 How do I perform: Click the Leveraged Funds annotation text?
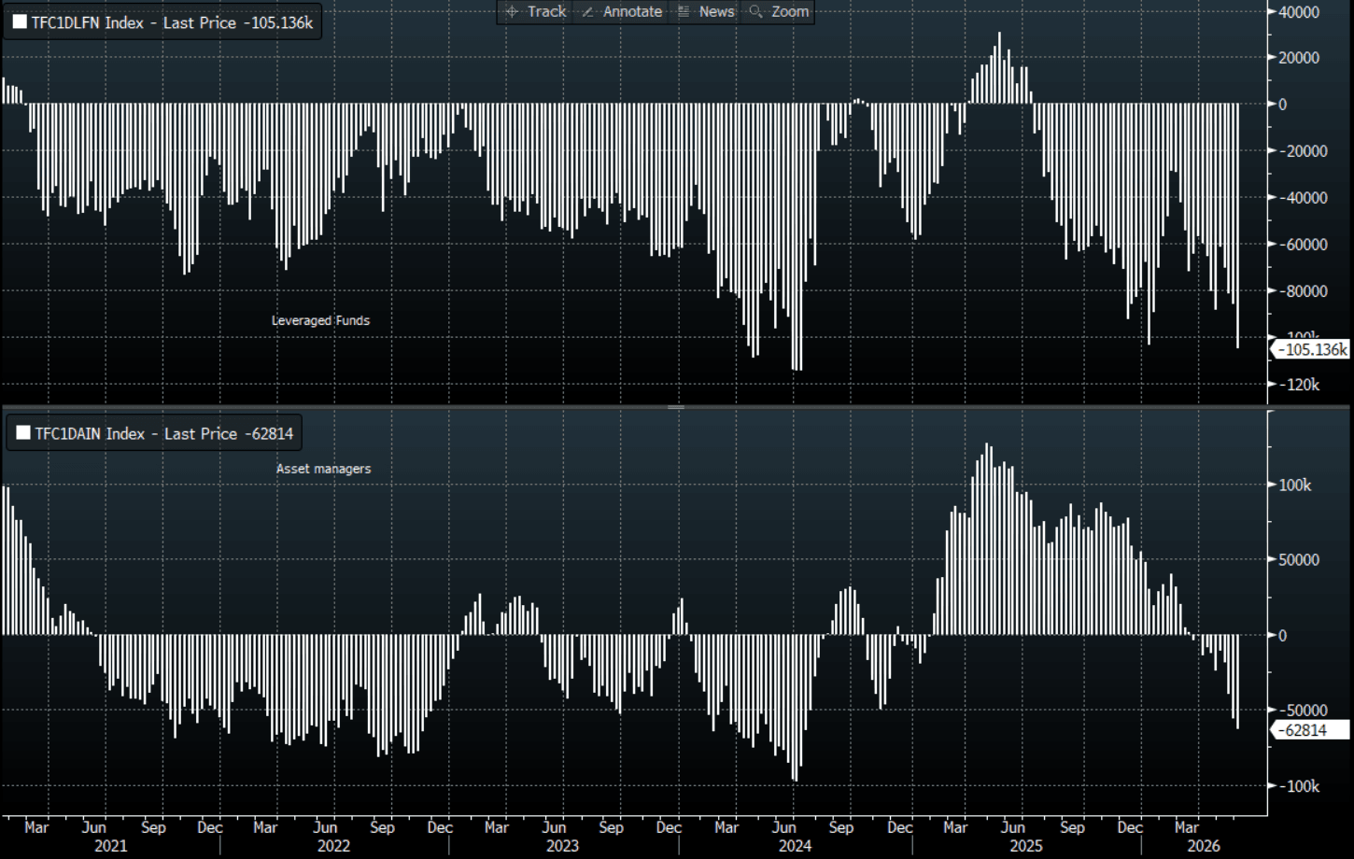(320, 320)
